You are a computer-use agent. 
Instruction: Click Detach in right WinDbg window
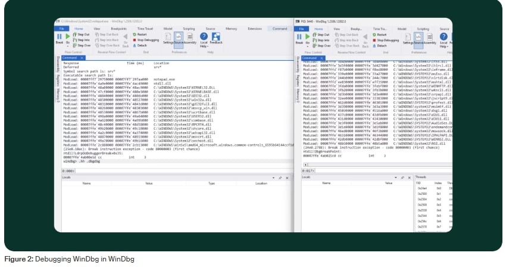(x=378, y=45)
